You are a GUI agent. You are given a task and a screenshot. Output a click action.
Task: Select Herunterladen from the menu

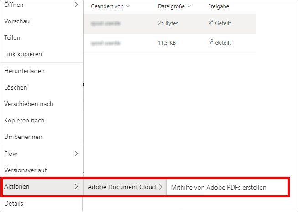coord(24,71)
